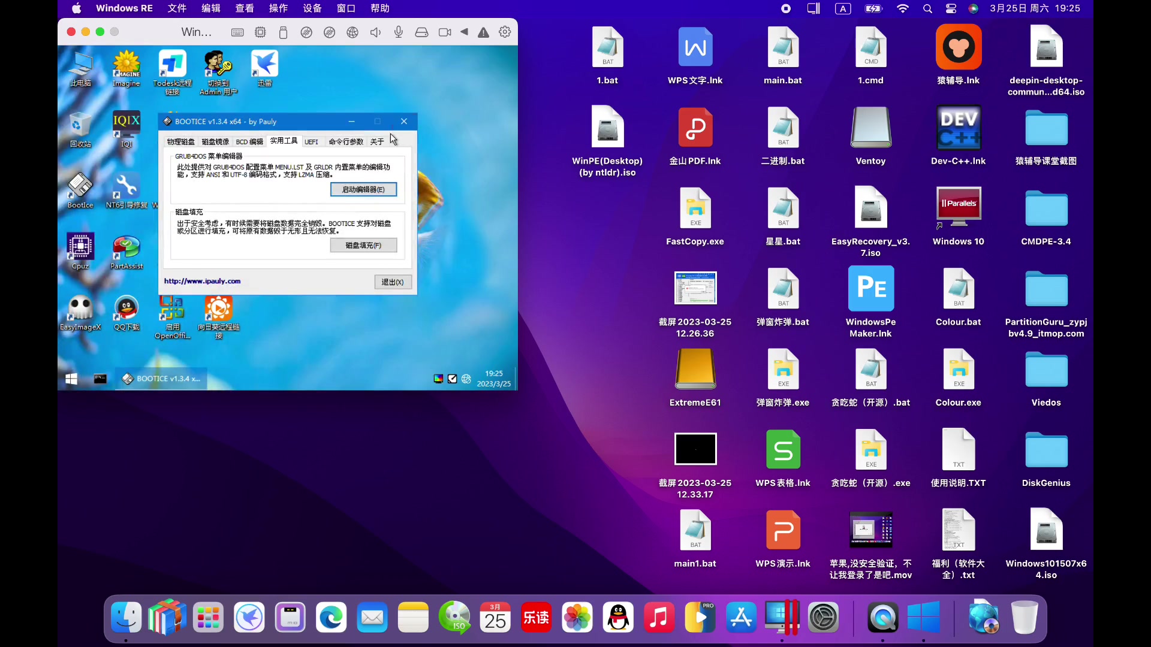Viewport: 1151px width, 647px height.
Task: Switch to the BCD 编辑 tab
Action: (x=249, y=142)
